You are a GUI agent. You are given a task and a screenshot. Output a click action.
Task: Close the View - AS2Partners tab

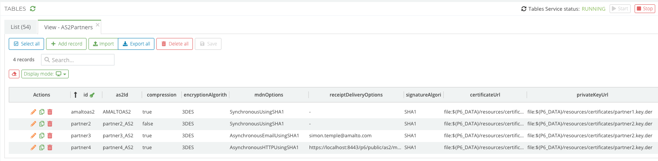[x=98, y=25]
